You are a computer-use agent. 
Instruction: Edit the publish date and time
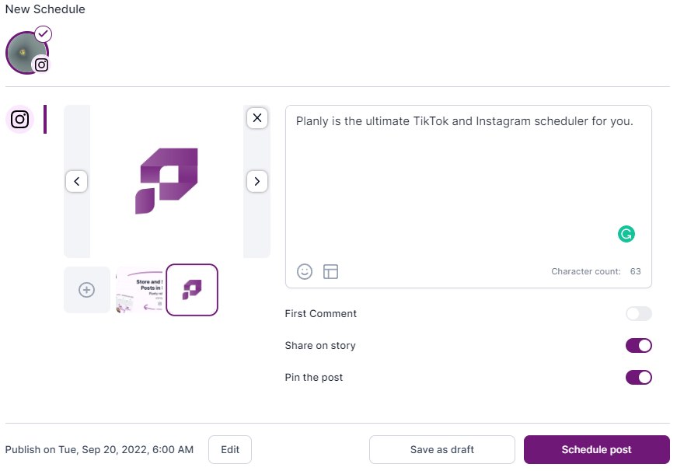coord(230,450)
